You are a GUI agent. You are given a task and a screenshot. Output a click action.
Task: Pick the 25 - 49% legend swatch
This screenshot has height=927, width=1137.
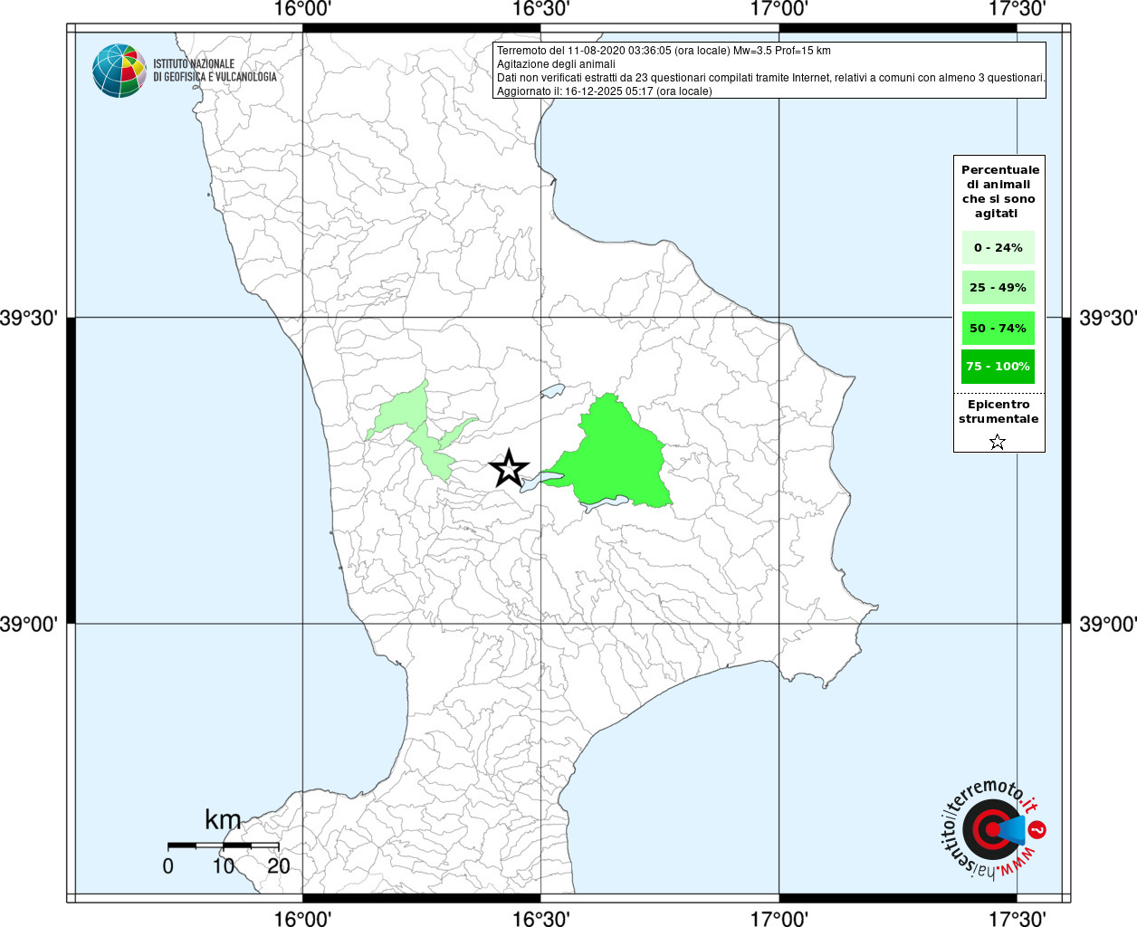tap(998, 288)
